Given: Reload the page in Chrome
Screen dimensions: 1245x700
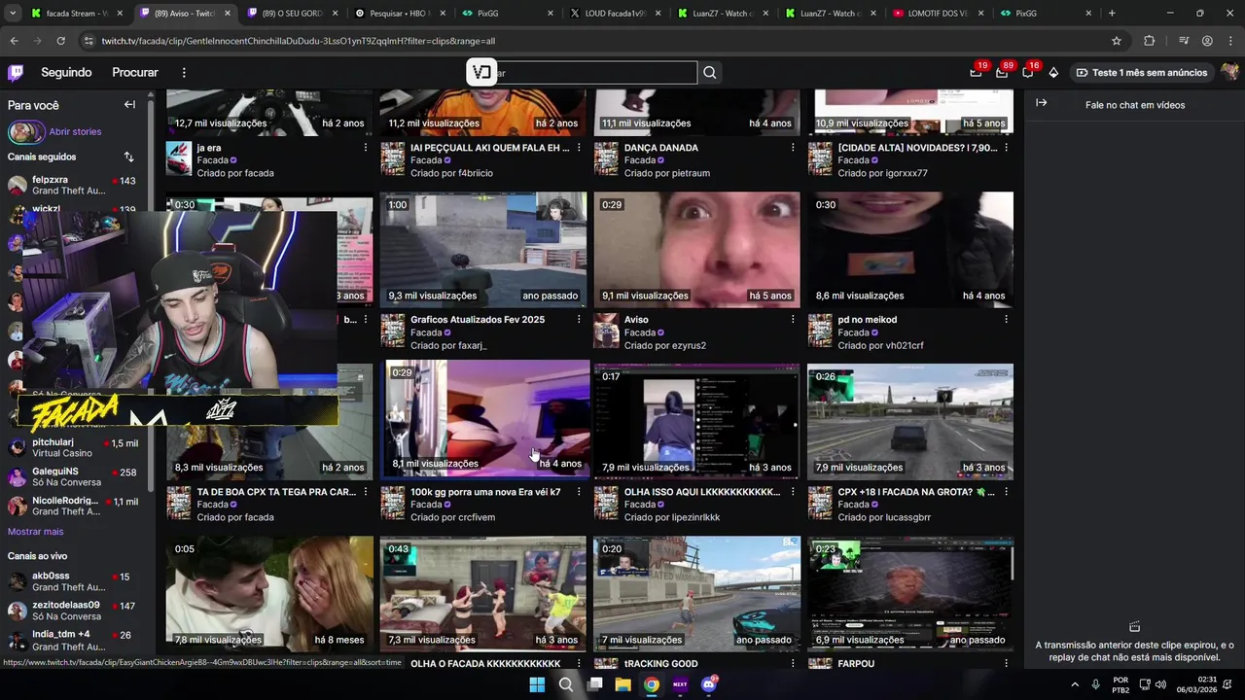Looking at the screenshot, I should tap(60, 41).
